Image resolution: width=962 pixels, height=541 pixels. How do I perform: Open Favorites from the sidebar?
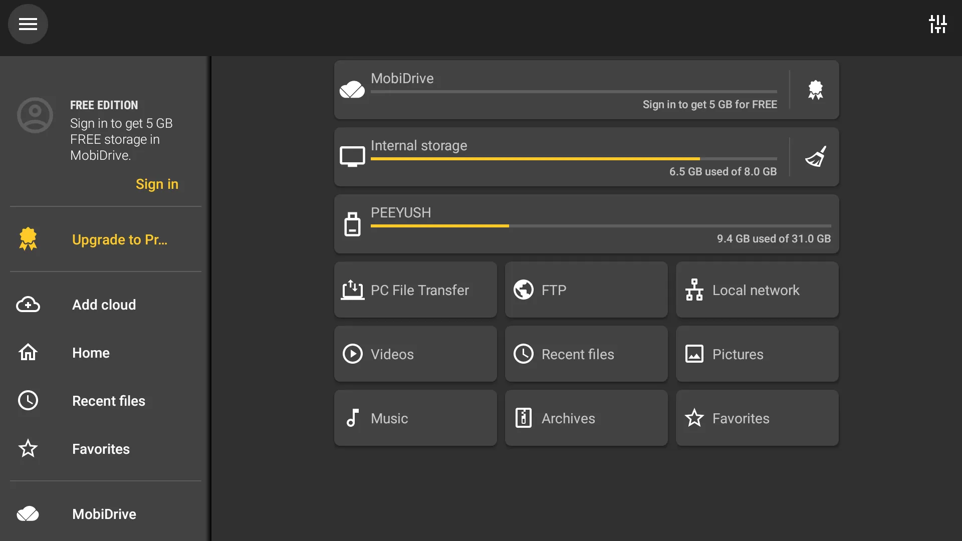point(106,449)
